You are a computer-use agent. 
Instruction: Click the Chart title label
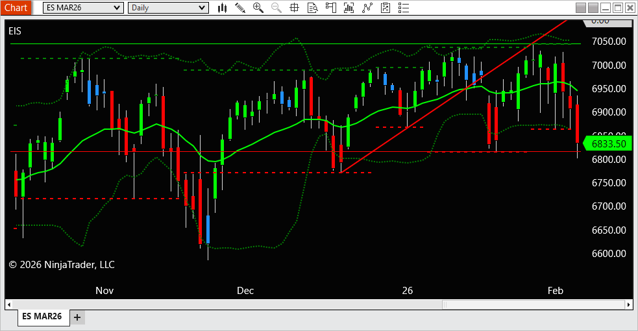click(16, 8)
